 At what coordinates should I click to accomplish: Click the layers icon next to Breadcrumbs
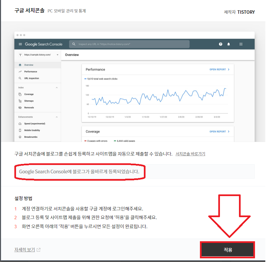(x=20, y=137)
